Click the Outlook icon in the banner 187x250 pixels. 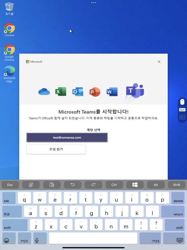pyautogui.click(x=78, y=92)
